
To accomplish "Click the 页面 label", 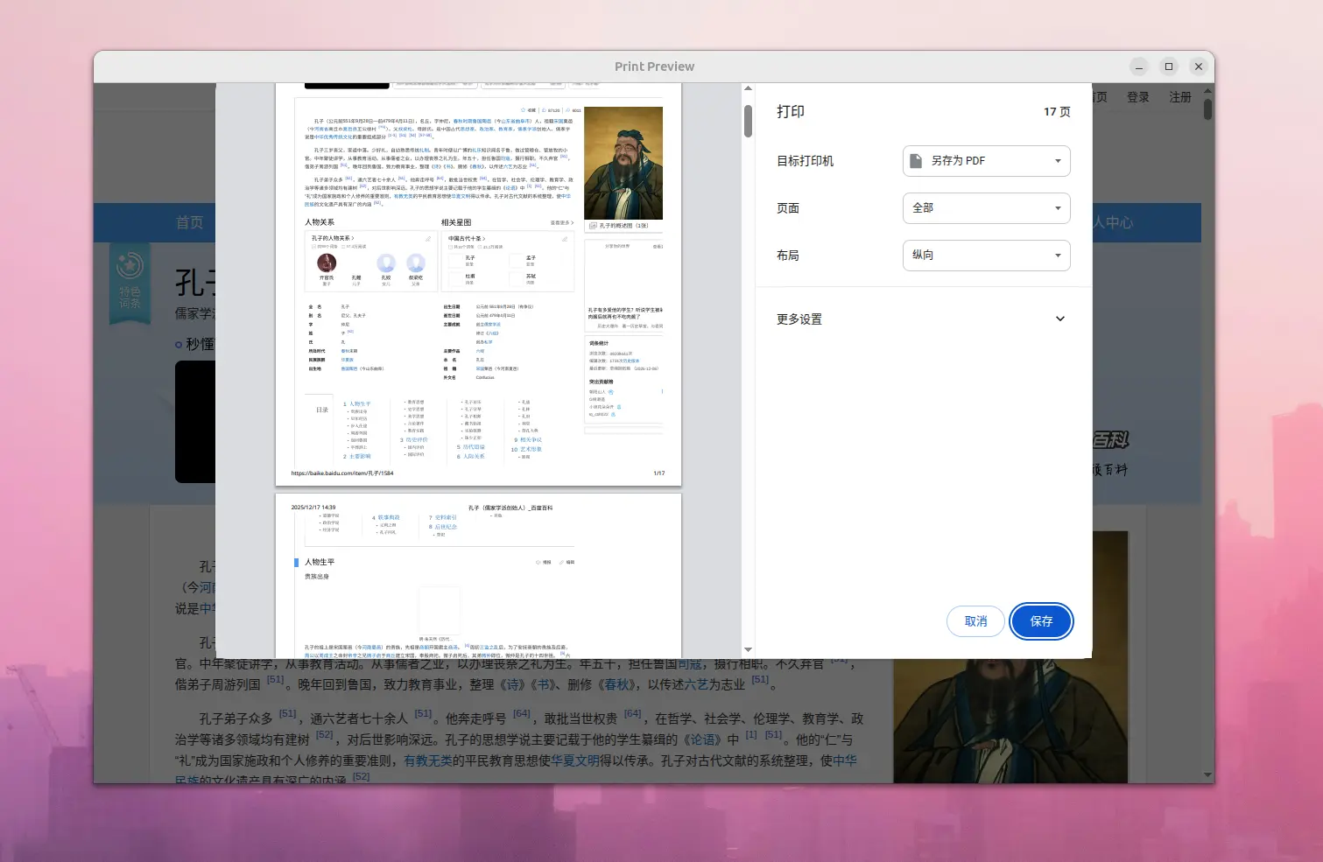I will tap(788, 208).
